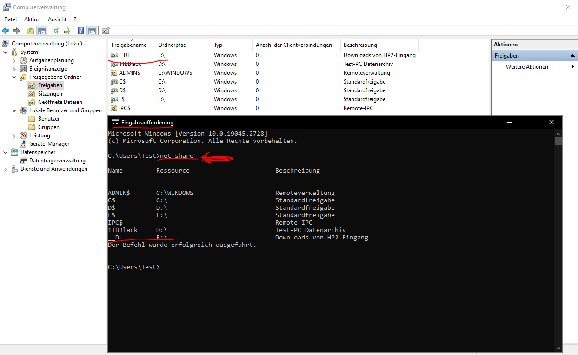
Task: Sort by Freigabename column header
Action: [x=132, y=45]
